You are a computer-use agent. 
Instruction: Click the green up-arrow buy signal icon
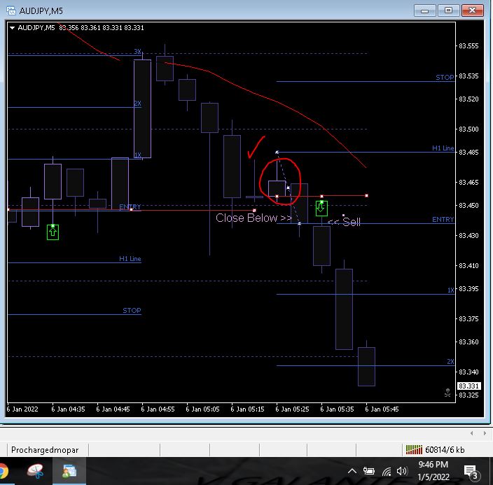(x=53, y=232)
